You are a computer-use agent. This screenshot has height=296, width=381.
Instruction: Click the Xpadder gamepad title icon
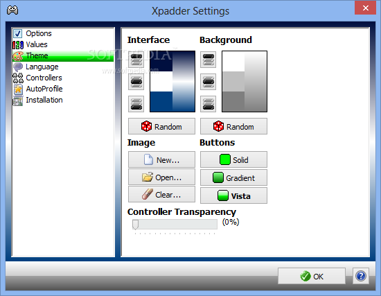[x=12, y=10]
